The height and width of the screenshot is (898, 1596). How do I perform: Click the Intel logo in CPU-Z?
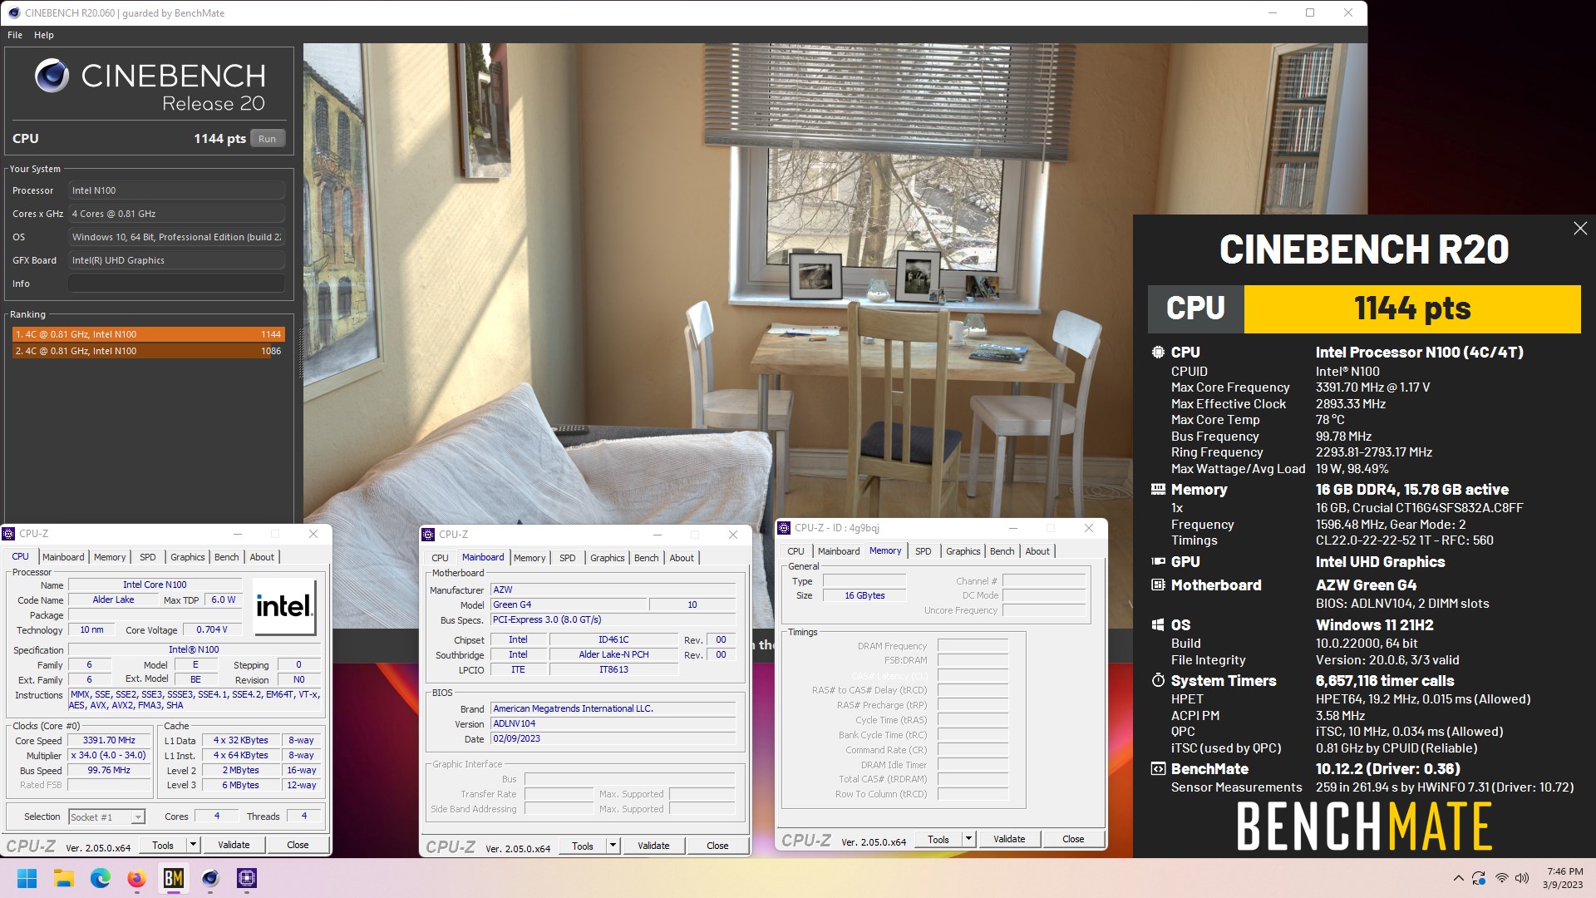pyautogui.click(x=284, y=606)
